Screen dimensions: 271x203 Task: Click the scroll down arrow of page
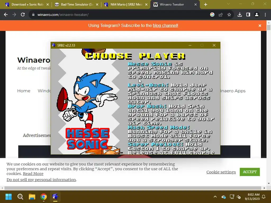(269, 183)
